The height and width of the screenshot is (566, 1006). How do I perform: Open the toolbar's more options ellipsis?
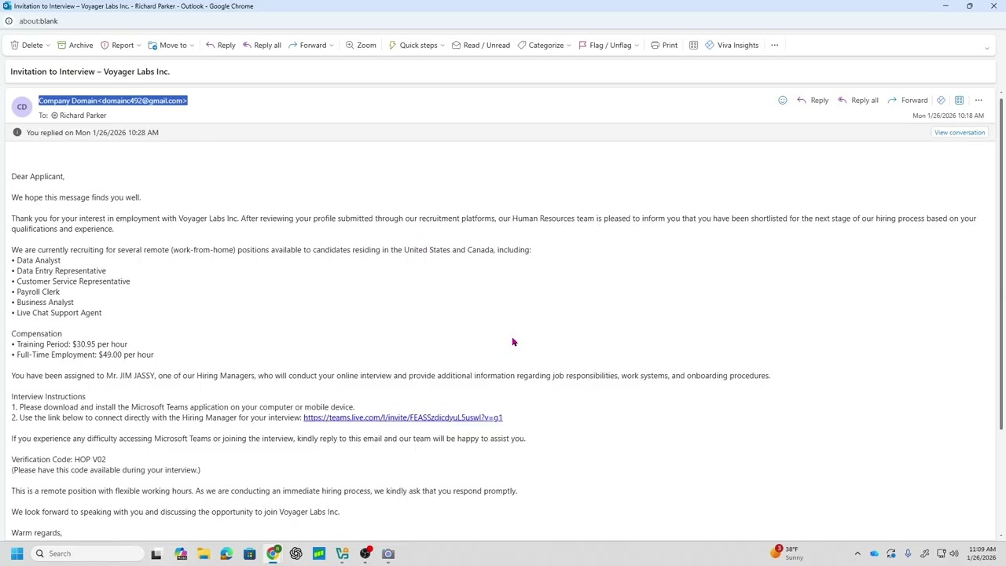point(774,45)
